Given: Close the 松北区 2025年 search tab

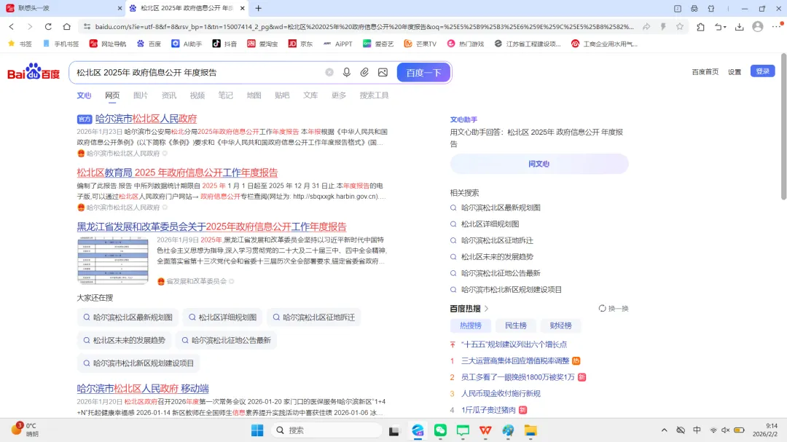Looking at the screenshot, I should [243, 8].
